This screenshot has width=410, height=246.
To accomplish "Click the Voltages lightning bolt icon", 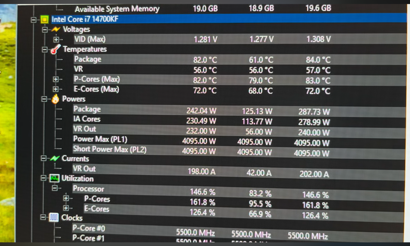I will coord(56,29).
